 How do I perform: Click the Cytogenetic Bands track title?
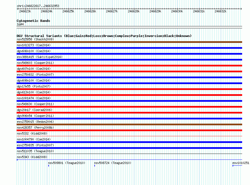pyautogui.click(x=33, y=21)
